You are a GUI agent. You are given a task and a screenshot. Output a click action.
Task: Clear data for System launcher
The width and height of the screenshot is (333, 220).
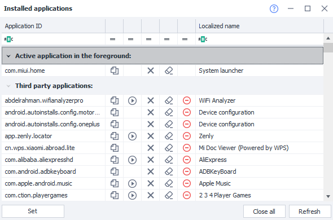pos(169,71)
